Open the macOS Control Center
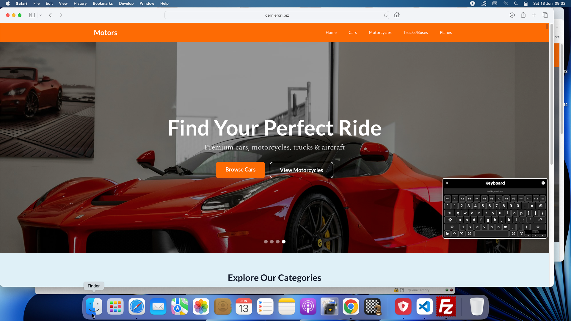571x321 pixels. point(526,4)
